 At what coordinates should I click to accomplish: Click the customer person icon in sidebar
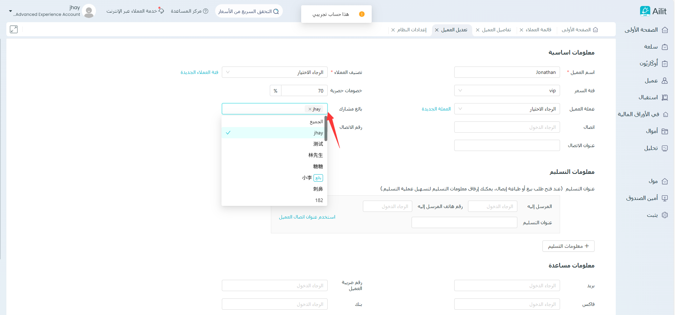click(665, 81)
